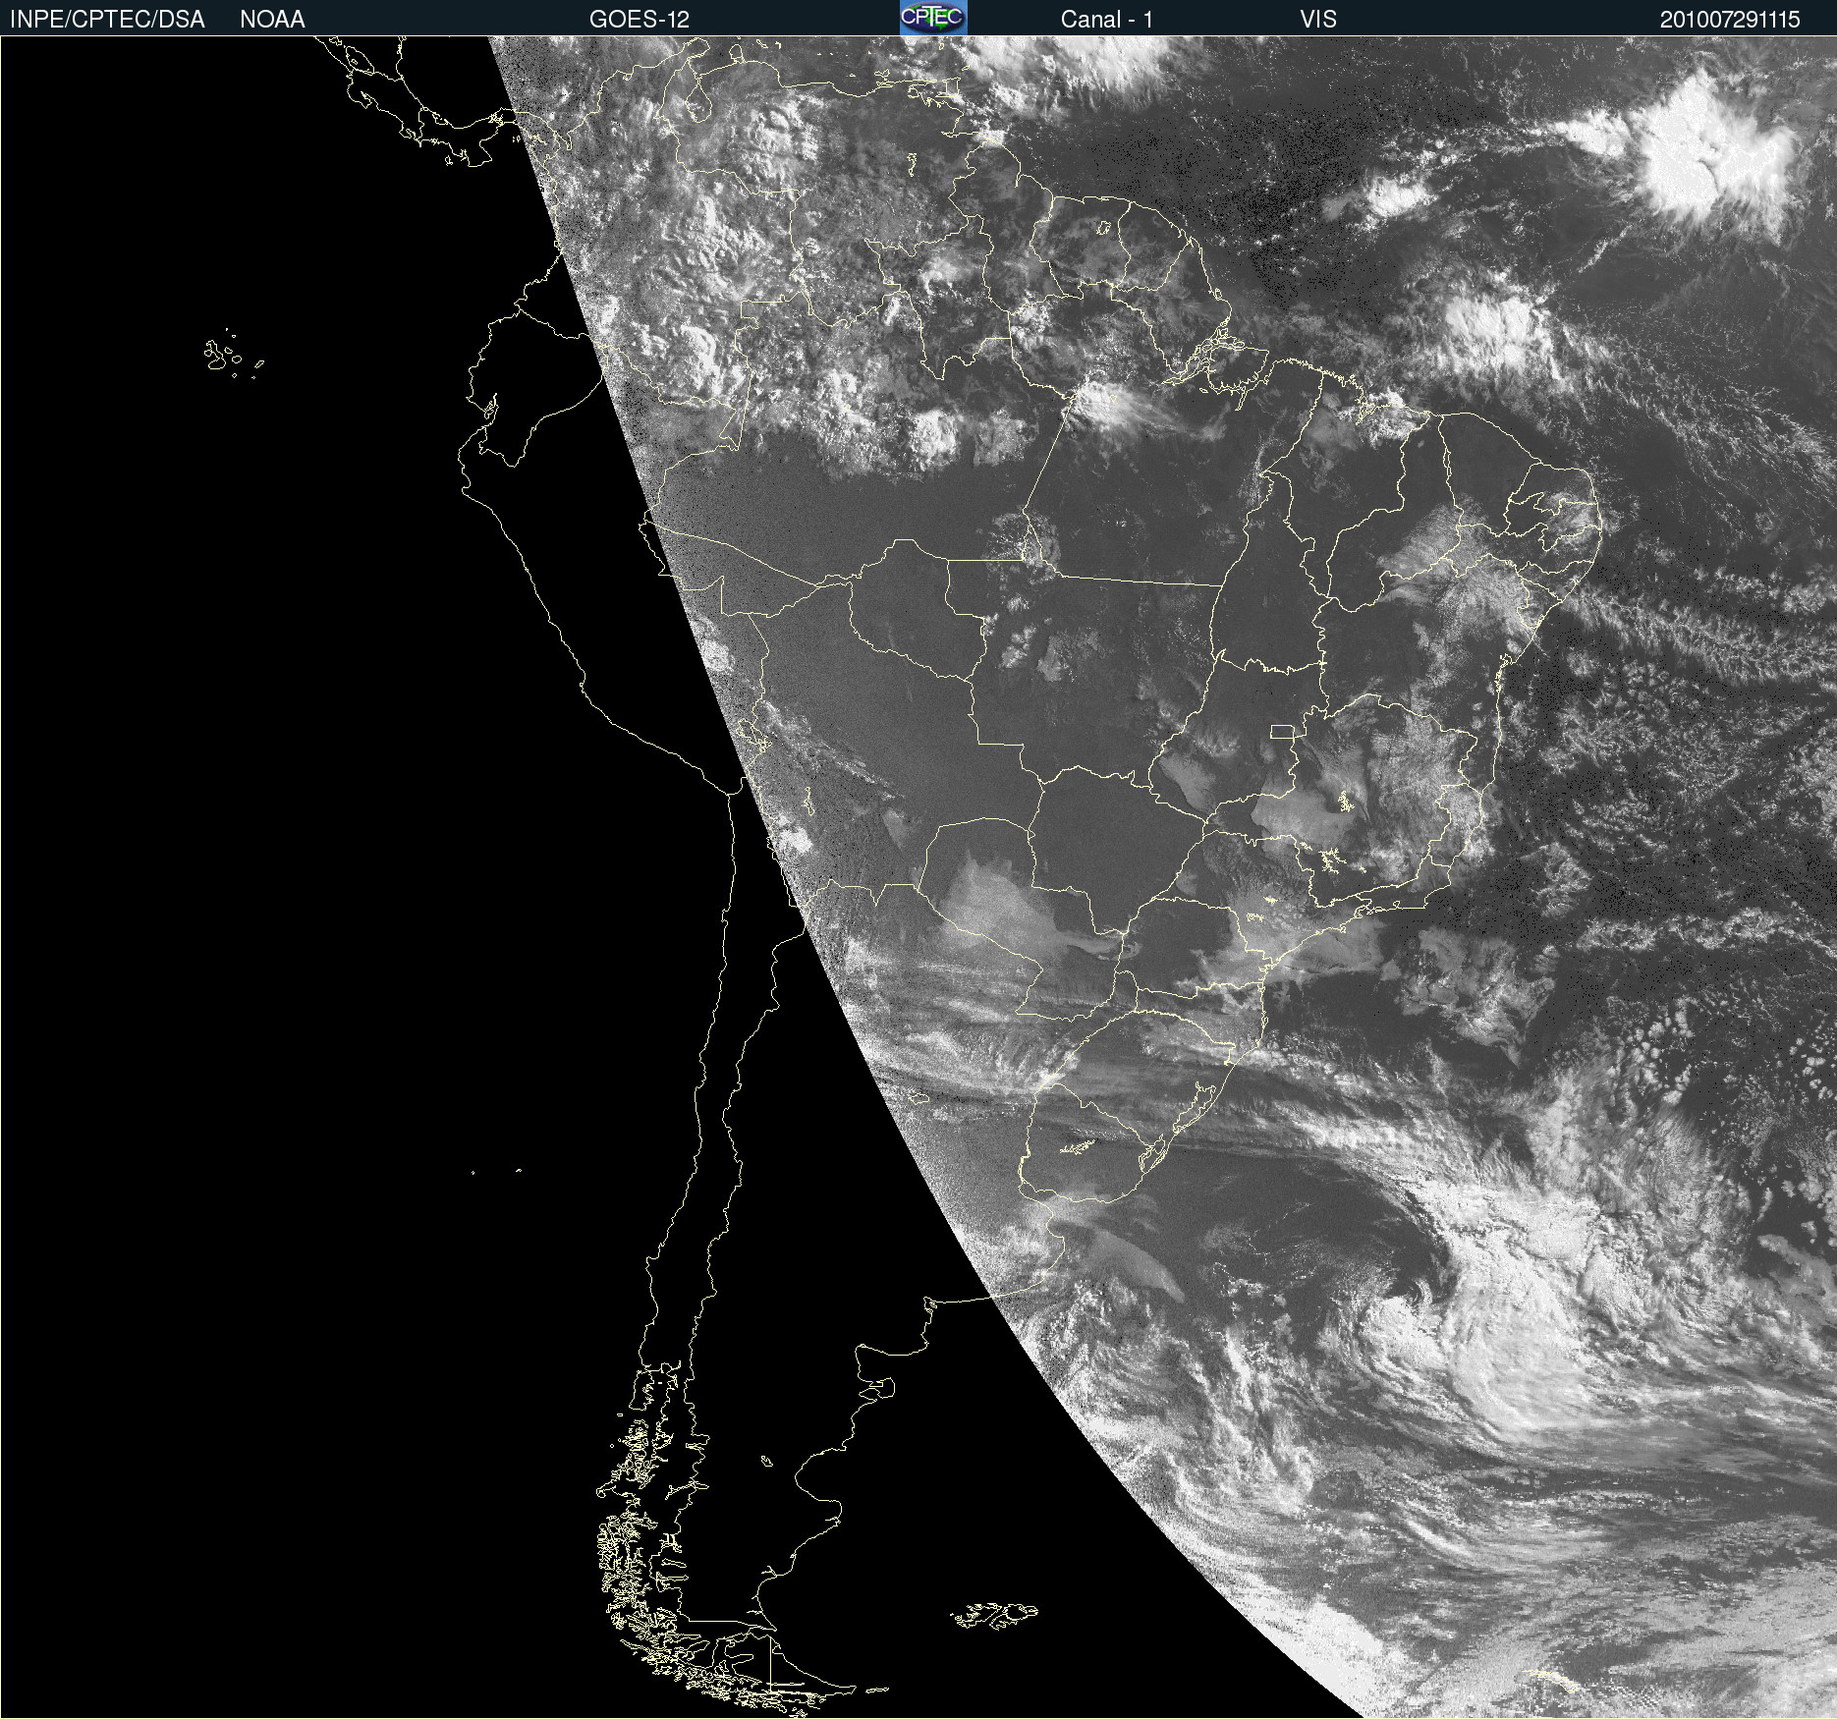Select the Canal - 1 channel label
1837x1719 pixels.
click(1107, 20)
